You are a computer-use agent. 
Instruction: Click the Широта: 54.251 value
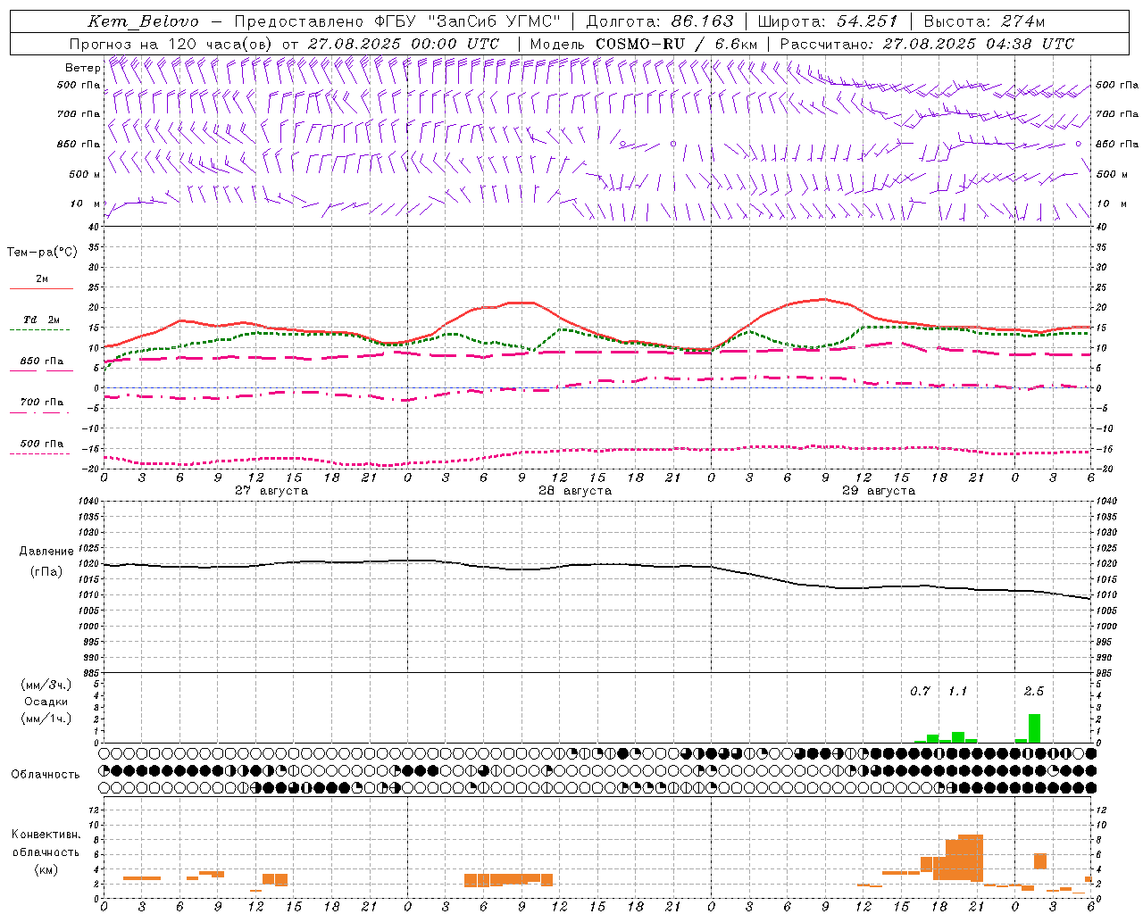pos(828,21)
